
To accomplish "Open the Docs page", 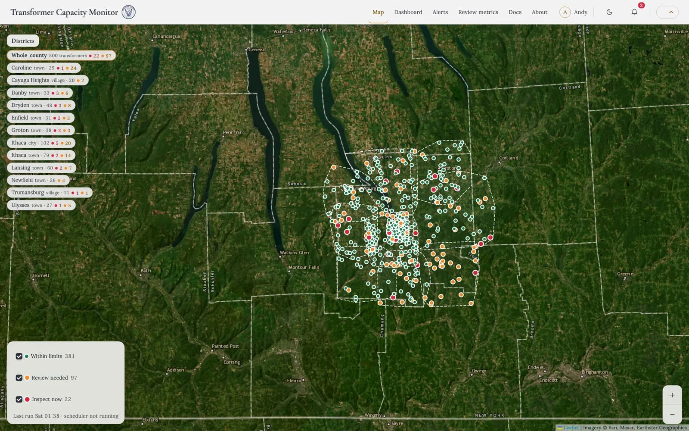I will click(515, 12).
